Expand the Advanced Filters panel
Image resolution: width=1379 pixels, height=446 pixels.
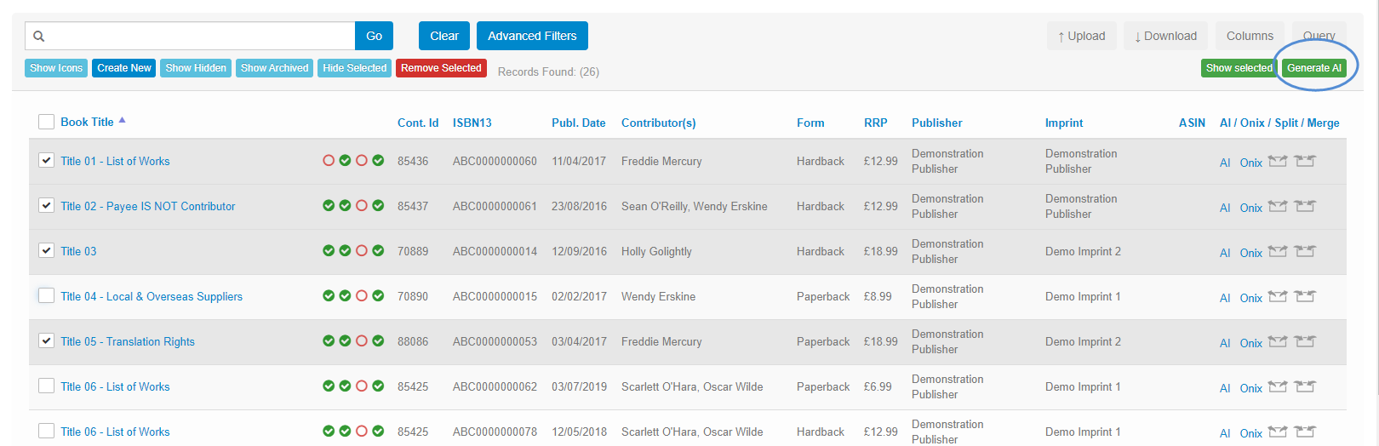[x=532, y=36]
